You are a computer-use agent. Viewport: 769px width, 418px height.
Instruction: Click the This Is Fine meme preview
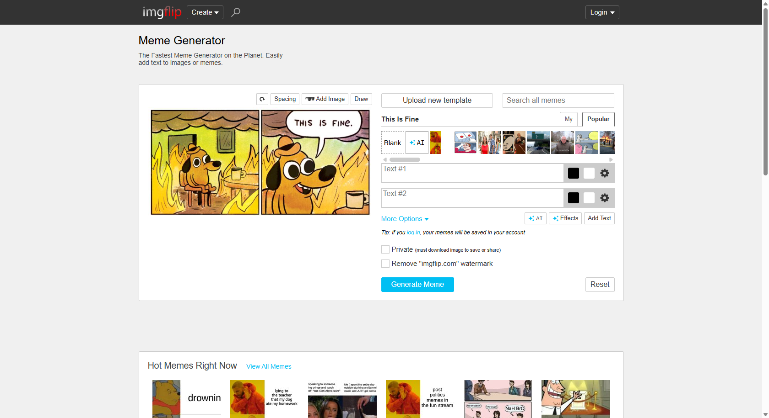pos(260,162)
